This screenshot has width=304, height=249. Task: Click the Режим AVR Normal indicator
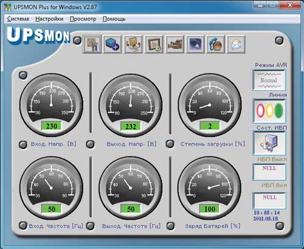[x=269, y=80]
